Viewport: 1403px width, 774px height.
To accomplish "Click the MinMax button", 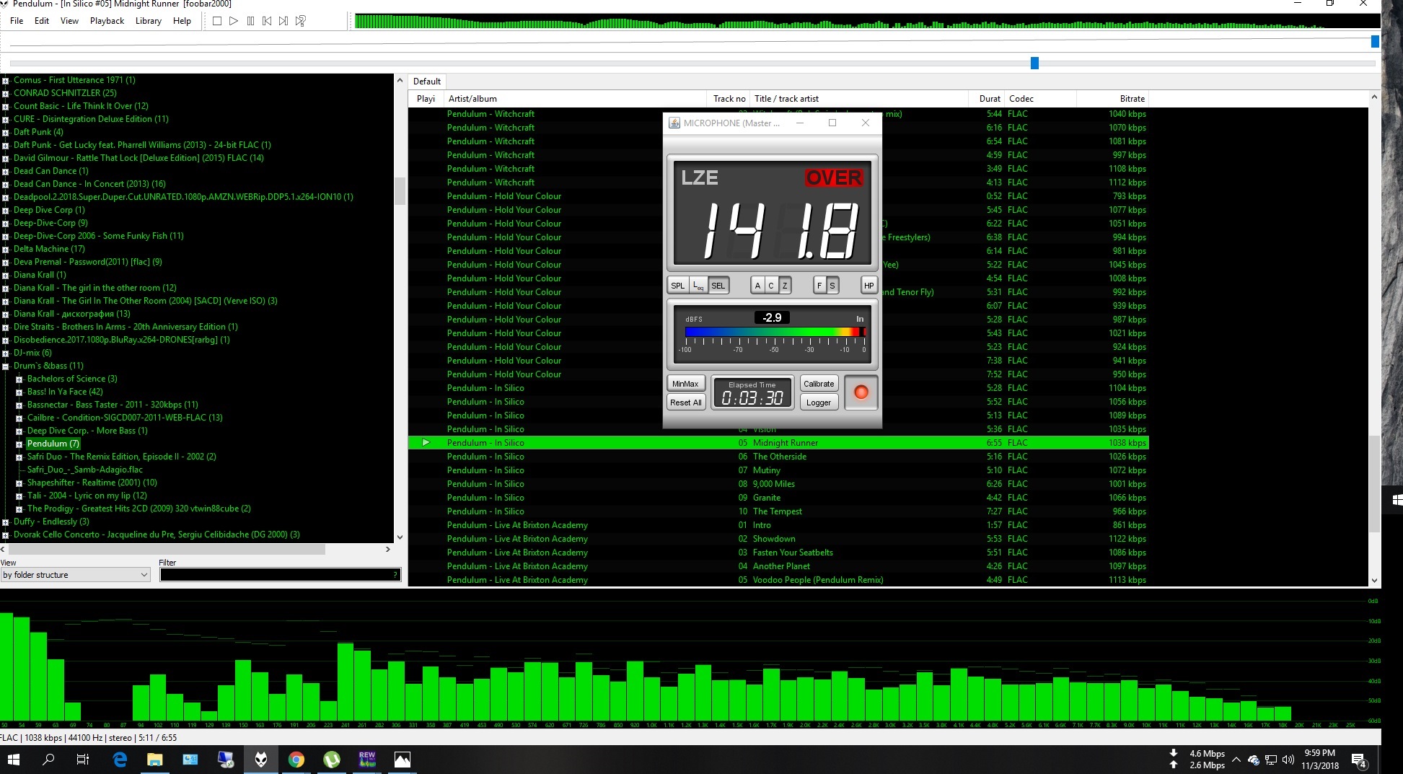I will [685, 384].
